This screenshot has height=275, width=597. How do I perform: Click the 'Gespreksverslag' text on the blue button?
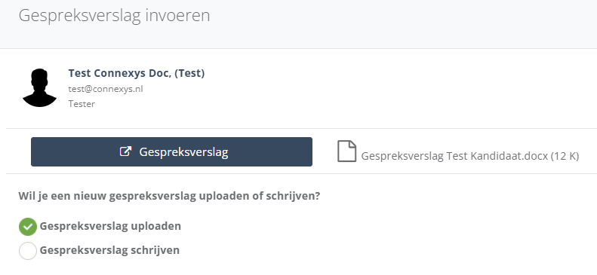tap(183, 152)
